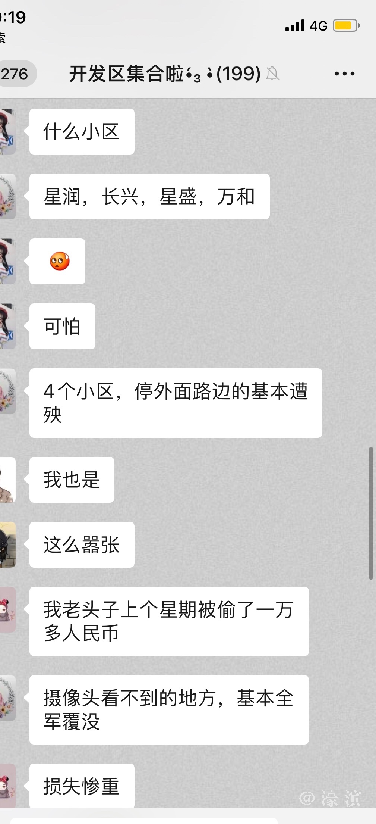Screen dimensions: 376x824
Task: Tap the battery icon in status bar
Action: (x=346, y=26)
